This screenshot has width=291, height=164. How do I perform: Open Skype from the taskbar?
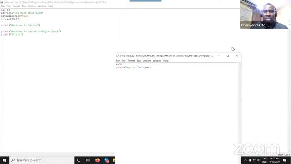point(106,160)
